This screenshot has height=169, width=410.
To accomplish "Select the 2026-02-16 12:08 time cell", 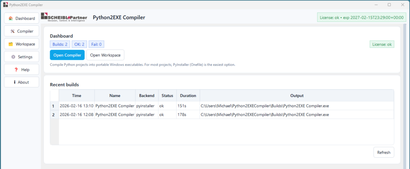I will click(x=76, y=115).
